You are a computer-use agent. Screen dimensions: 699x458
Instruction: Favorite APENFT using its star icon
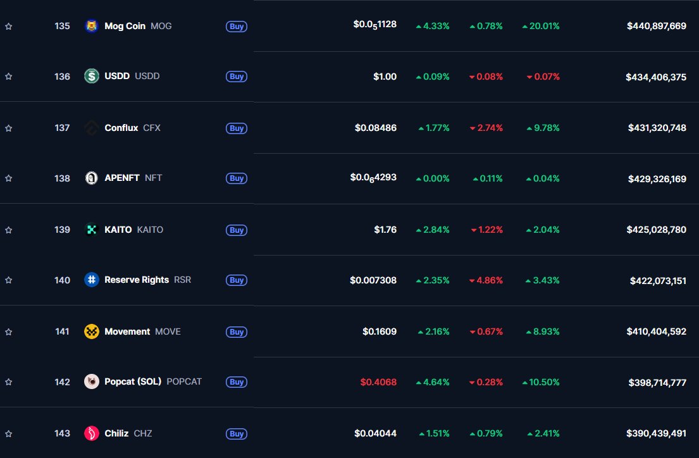click(x=8, y=178)
